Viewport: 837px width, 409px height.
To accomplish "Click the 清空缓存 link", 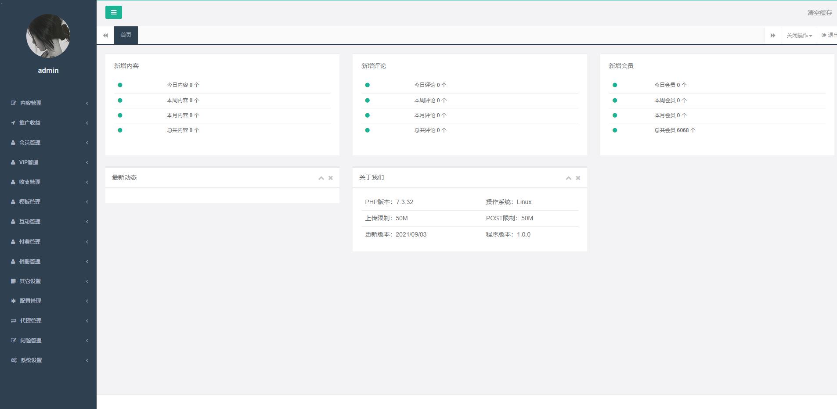I will point(819,13).
